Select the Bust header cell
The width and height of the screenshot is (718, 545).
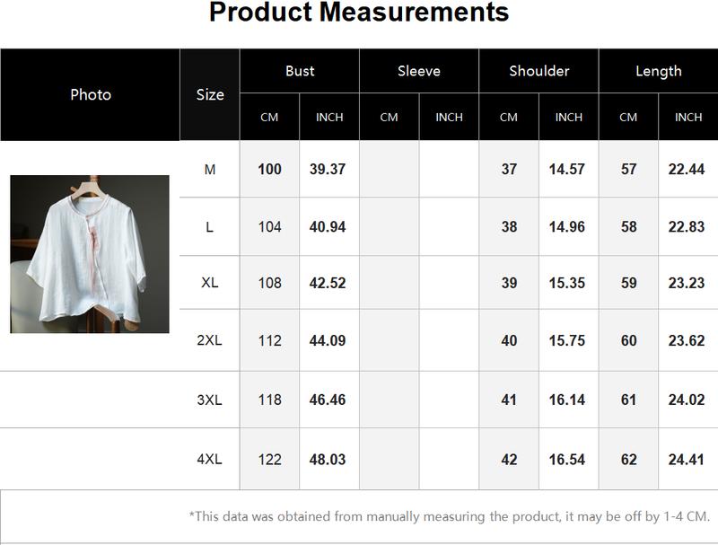[x=300, y=71]
